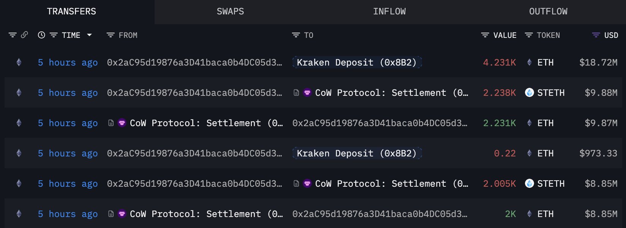
Task: Click the Ethereum chain icon in first row
Action: point(19,62)
